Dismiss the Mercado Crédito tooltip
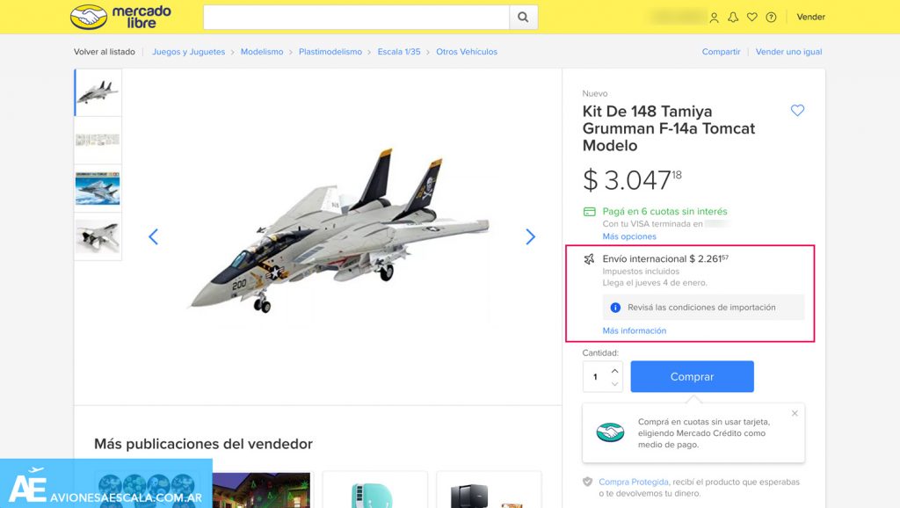The height and width of the screenshot is (508, 900). click(x=795, y=413)
